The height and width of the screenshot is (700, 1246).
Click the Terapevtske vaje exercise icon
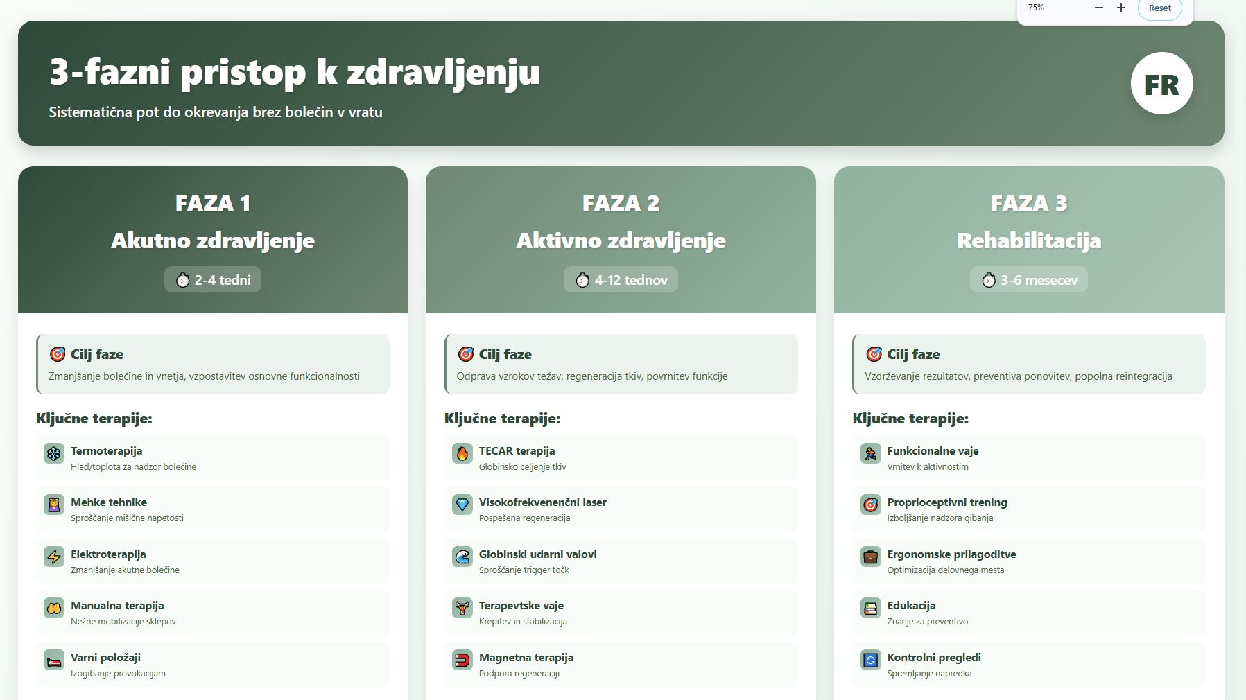[462, 609]
